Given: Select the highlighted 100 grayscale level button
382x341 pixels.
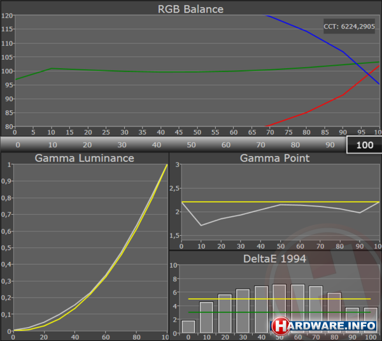Looking at the screenshot, I should click(364, 145).
